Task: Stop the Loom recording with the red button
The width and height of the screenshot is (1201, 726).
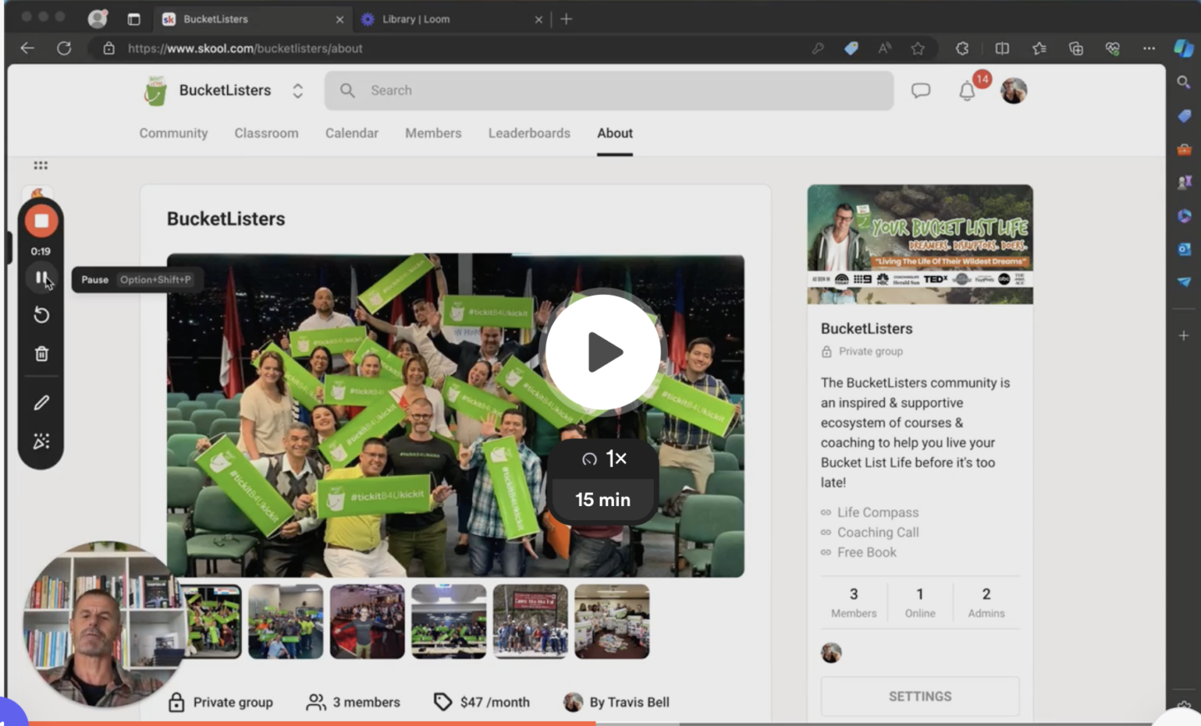Action: (x=41, y=221)
